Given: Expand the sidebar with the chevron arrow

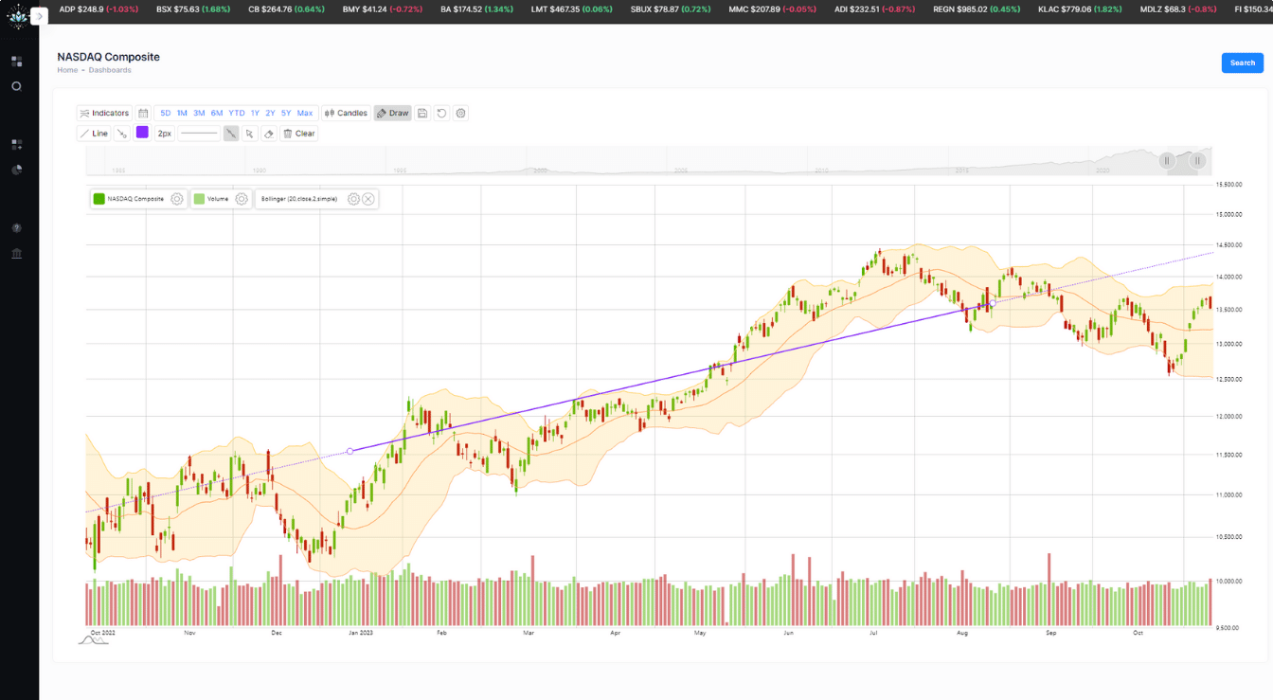Looking at the screenshot, I should (40, 17).
